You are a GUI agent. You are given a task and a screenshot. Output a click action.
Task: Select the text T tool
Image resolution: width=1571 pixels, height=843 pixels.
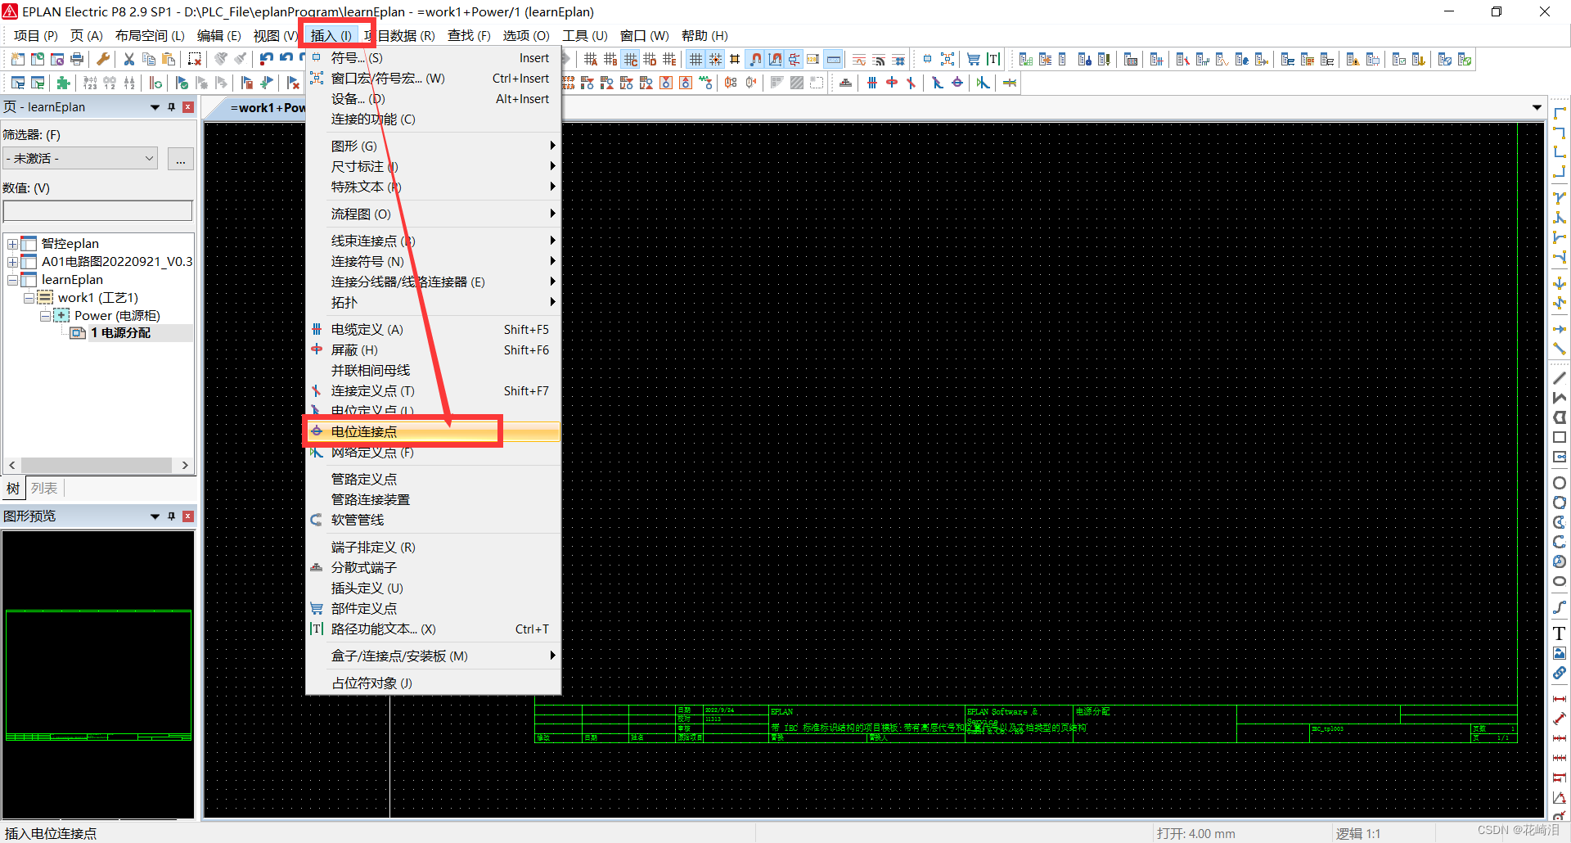click(1560, 633)
